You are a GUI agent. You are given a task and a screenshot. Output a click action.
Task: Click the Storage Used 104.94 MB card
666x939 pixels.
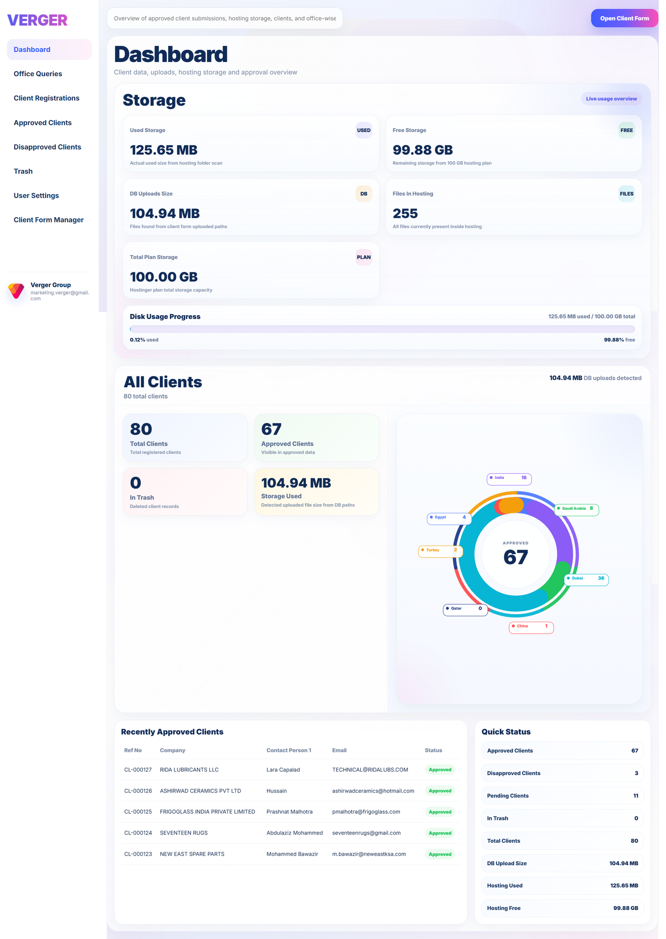point(316,491)
